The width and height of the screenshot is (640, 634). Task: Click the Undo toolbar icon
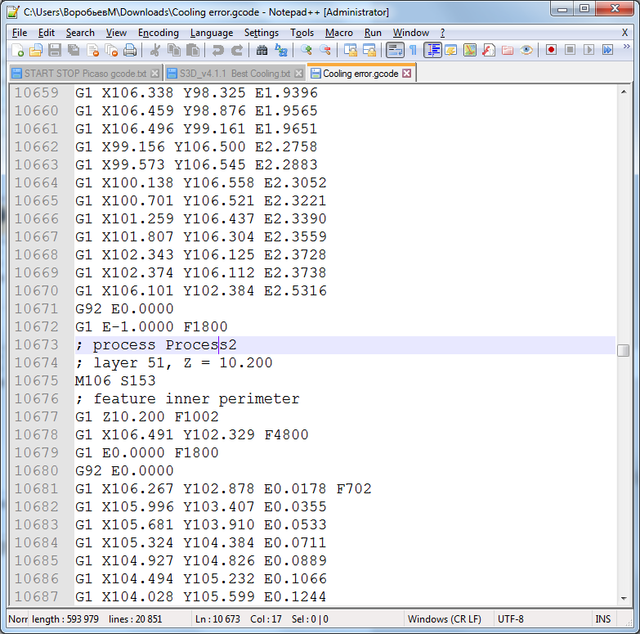click(x=218, y=50)
